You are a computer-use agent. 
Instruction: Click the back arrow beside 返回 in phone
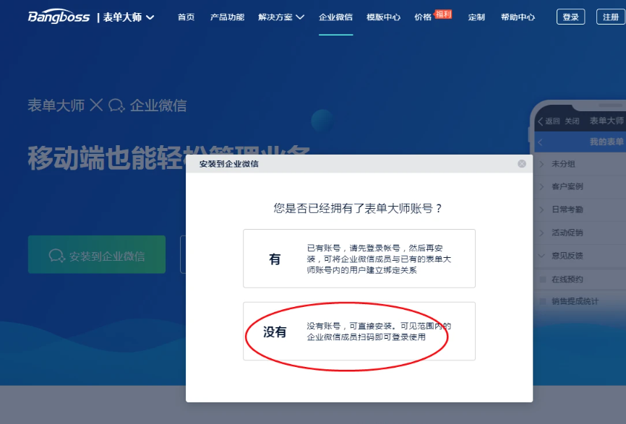[540, 121]
